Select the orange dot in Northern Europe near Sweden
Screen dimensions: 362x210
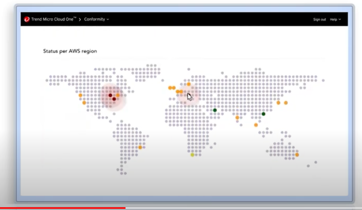coord(189,84)
